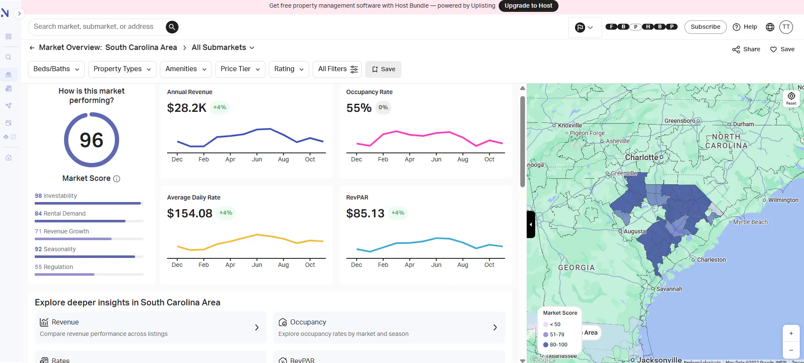This screenshot has width=804, height=363.
Task: Open Price Tier filter dropdown
Action: pos(240,69)
